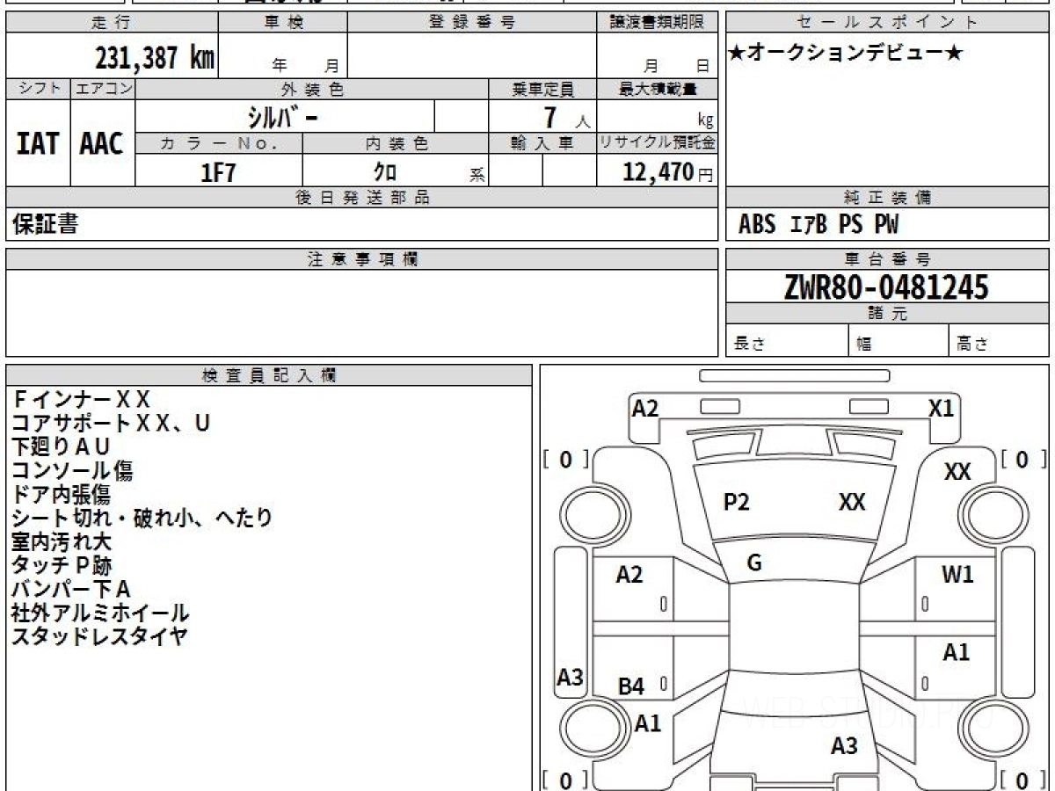Click the リサイクル預託金 header cell
The height and width of the screenshot is (791, 1055).
(658, 143)
